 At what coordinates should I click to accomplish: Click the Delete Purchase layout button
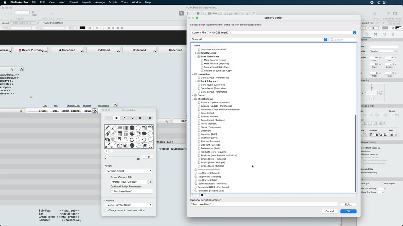click(31, 50)
